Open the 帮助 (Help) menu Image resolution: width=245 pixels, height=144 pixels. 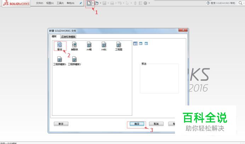click(70, 3)
